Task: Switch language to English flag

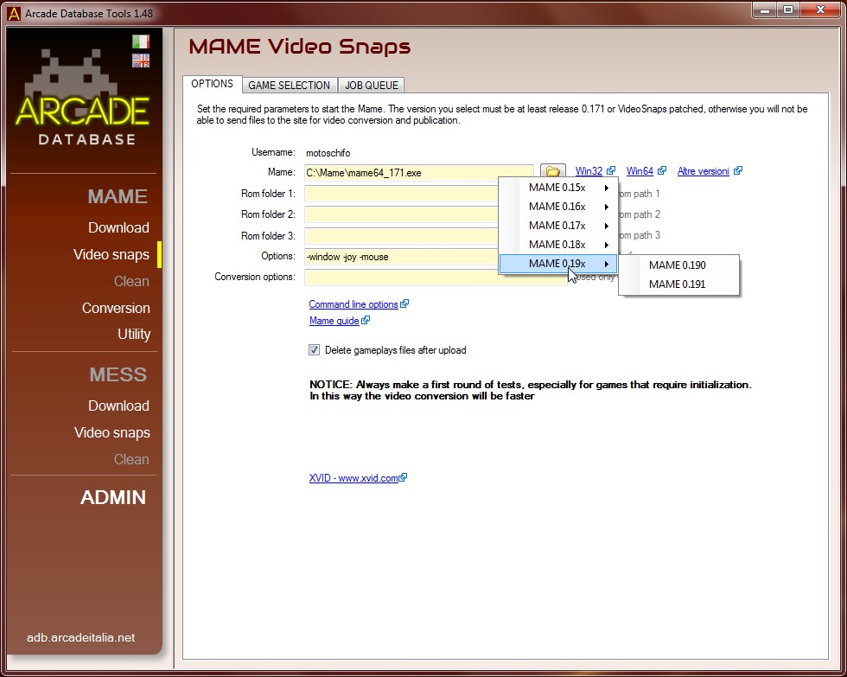Action: [x=140, y=61]
